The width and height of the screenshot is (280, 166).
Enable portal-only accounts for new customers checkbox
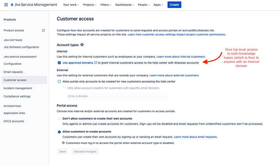coord(59,82)
